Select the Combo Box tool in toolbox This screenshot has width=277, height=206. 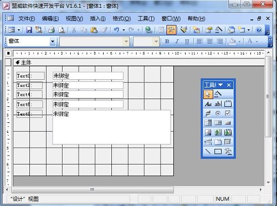click(x=208, y=123)
